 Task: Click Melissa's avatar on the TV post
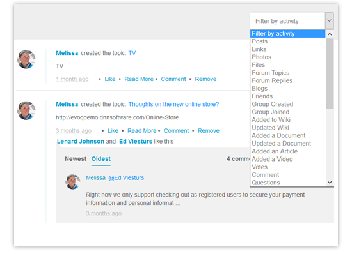point(26,59)
